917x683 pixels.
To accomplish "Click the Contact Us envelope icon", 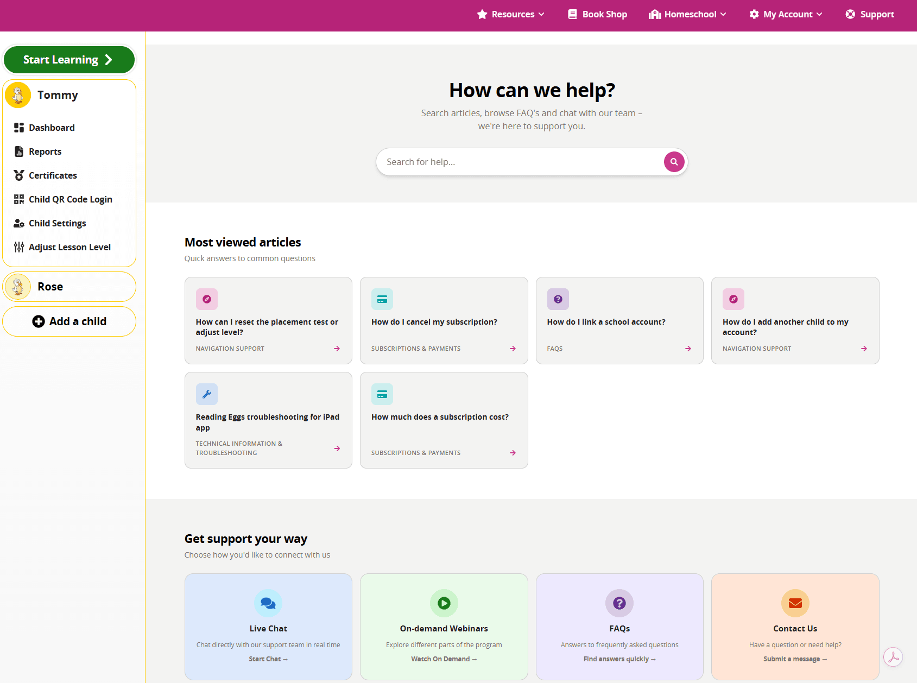I will pos(795,603).
